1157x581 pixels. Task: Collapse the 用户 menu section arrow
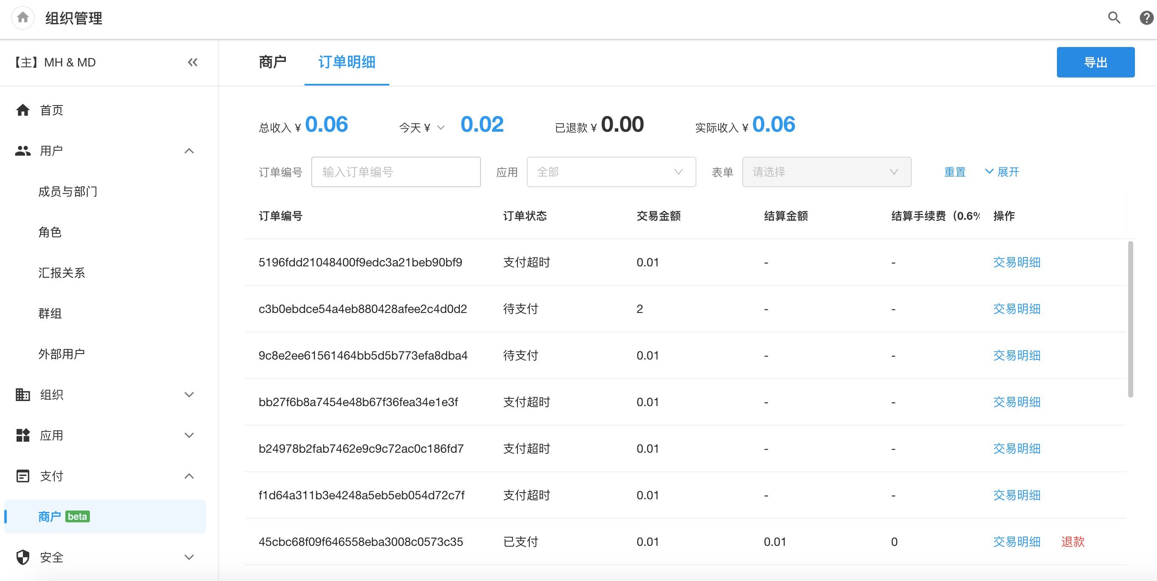[x=189, y=151]
